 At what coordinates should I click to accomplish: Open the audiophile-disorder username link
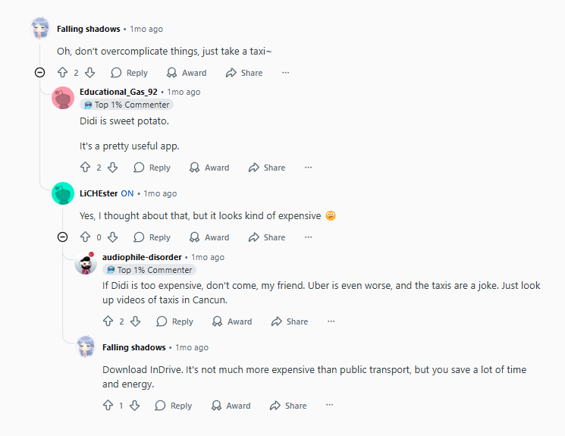coord(142,257)
